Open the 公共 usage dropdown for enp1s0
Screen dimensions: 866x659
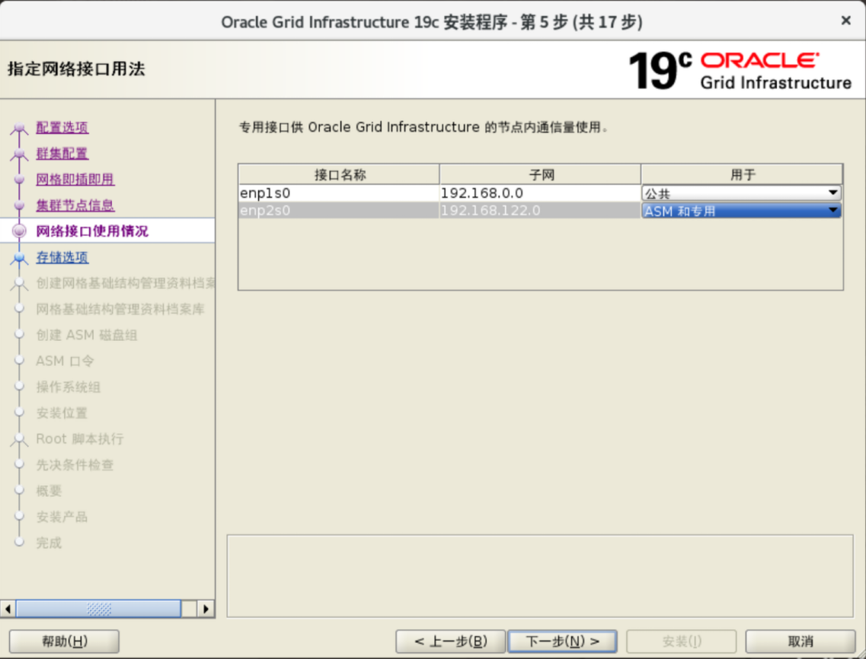tap(833, 193)
